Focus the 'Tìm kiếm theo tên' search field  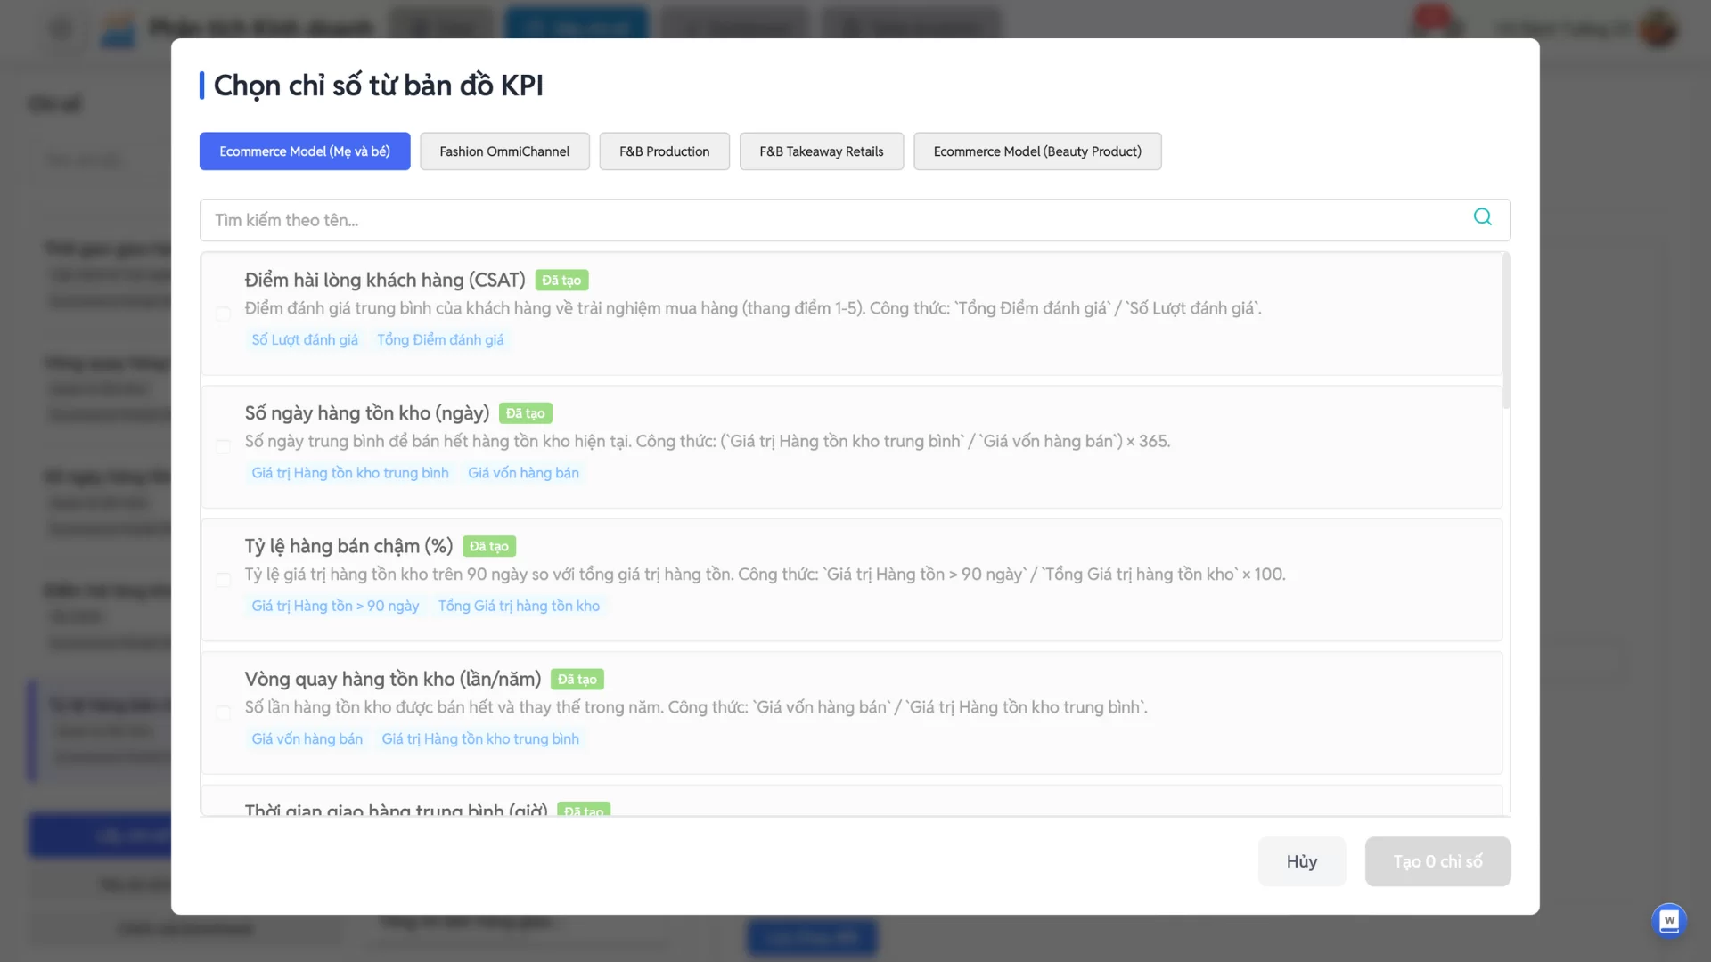pyautogui.click(x=829, y=220)
